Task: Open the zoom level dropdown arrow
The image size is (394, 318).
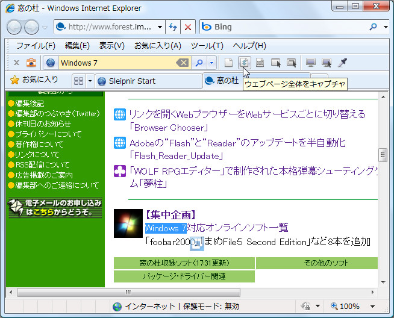Action: [x=373, y=306]
